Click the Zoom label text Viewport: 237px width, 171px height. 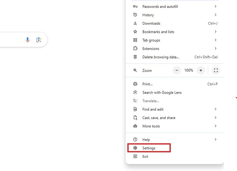click(x=147, y=71)
